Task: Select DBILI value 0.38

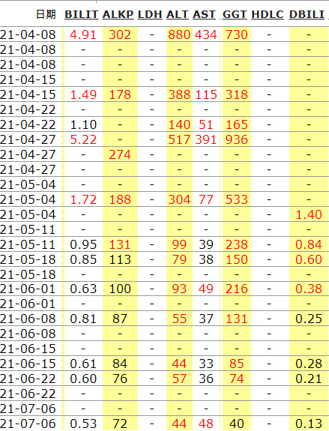Action: click(x=308, y=289)
